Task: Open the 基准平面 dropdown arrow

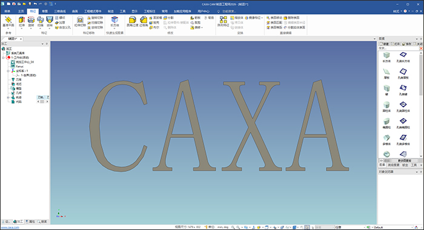Action: point(8,28)
